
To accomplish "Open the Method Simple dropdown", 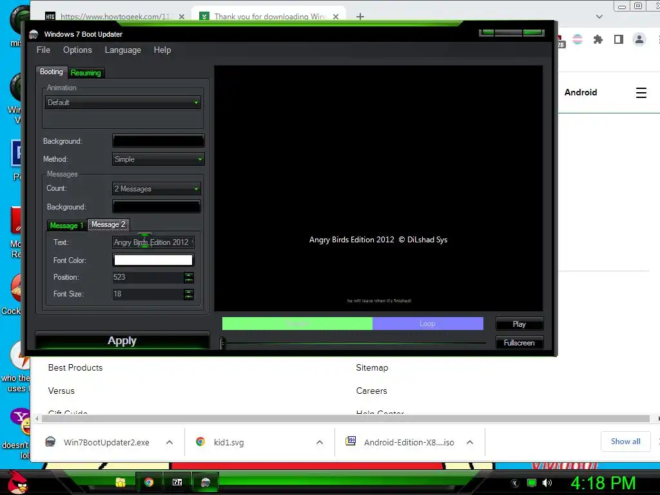I will [159, 159].
